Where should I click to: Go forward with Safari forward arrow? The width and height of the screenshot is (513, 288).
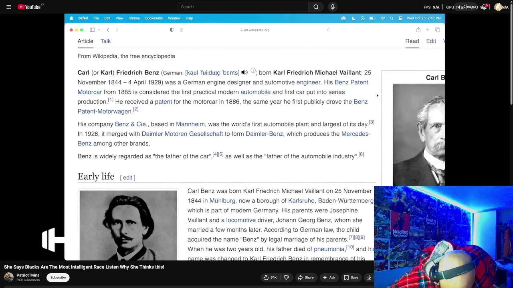(117, 30)
